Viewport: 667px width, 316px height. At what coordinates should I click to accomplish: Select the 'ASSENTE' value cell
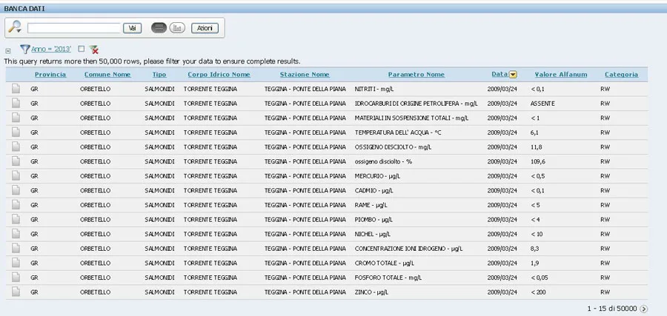pos(542,104)
